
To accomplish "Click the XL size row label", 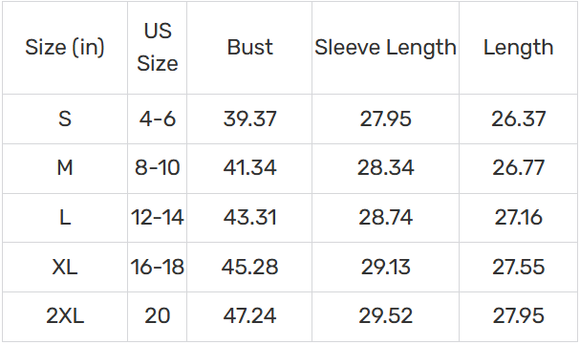I will tap(65, 267).
